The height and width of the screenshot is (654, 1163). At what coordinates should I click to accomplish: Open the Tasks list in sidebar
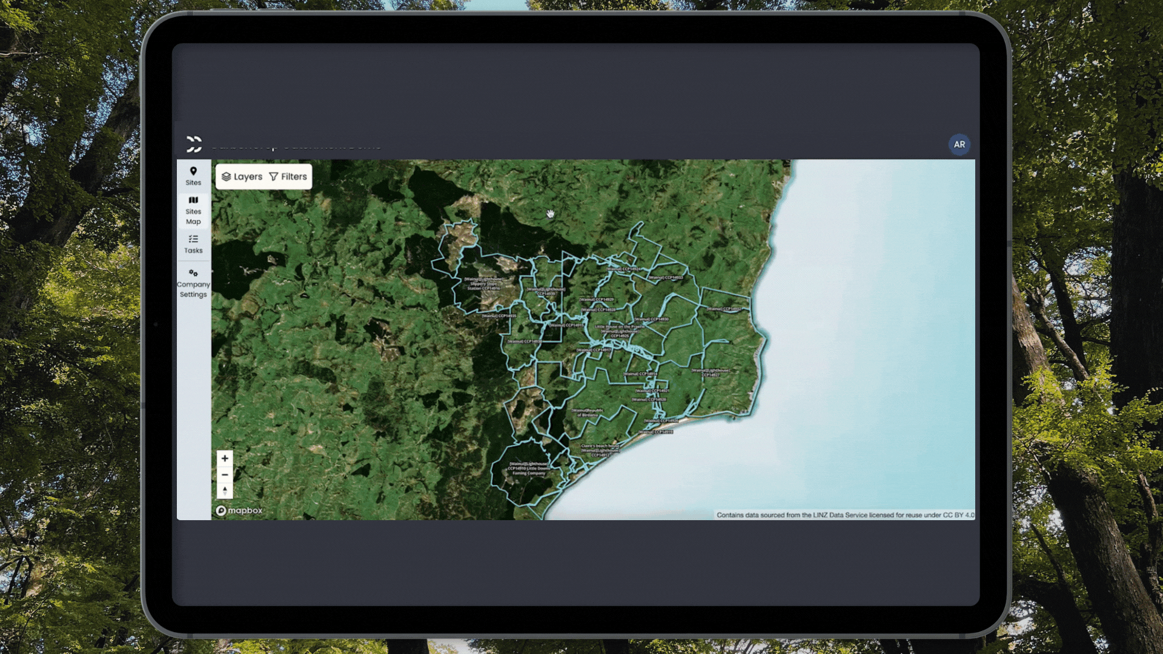click(193, 244)
